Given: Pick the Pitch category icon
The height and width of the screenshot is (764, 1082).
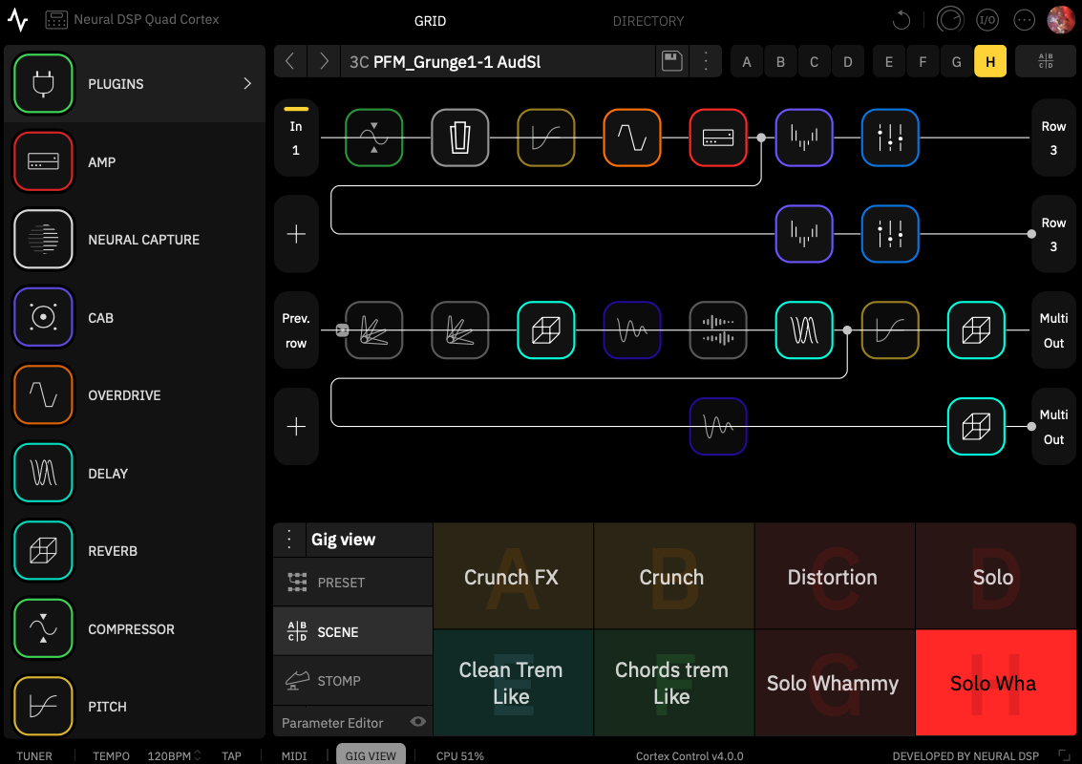Looking at the screenshot, I should (43, 706).
